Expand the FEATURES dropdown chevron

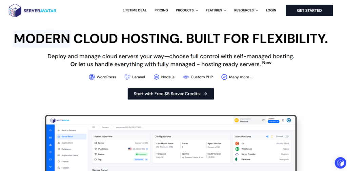click(x=225, y=10)
